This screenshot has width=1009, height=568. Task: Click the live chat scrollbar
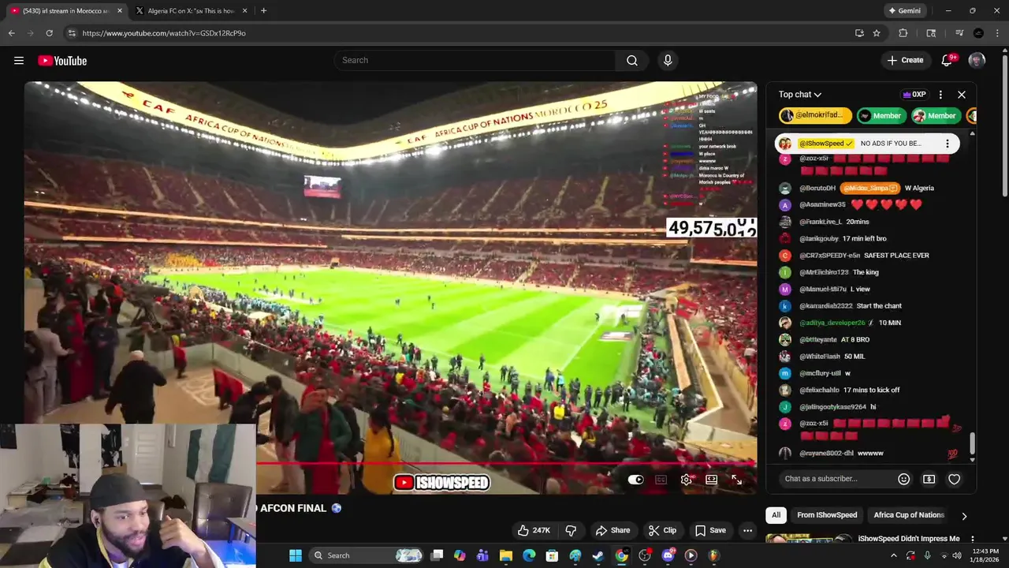pyautogui.click(x=972, y=443)
